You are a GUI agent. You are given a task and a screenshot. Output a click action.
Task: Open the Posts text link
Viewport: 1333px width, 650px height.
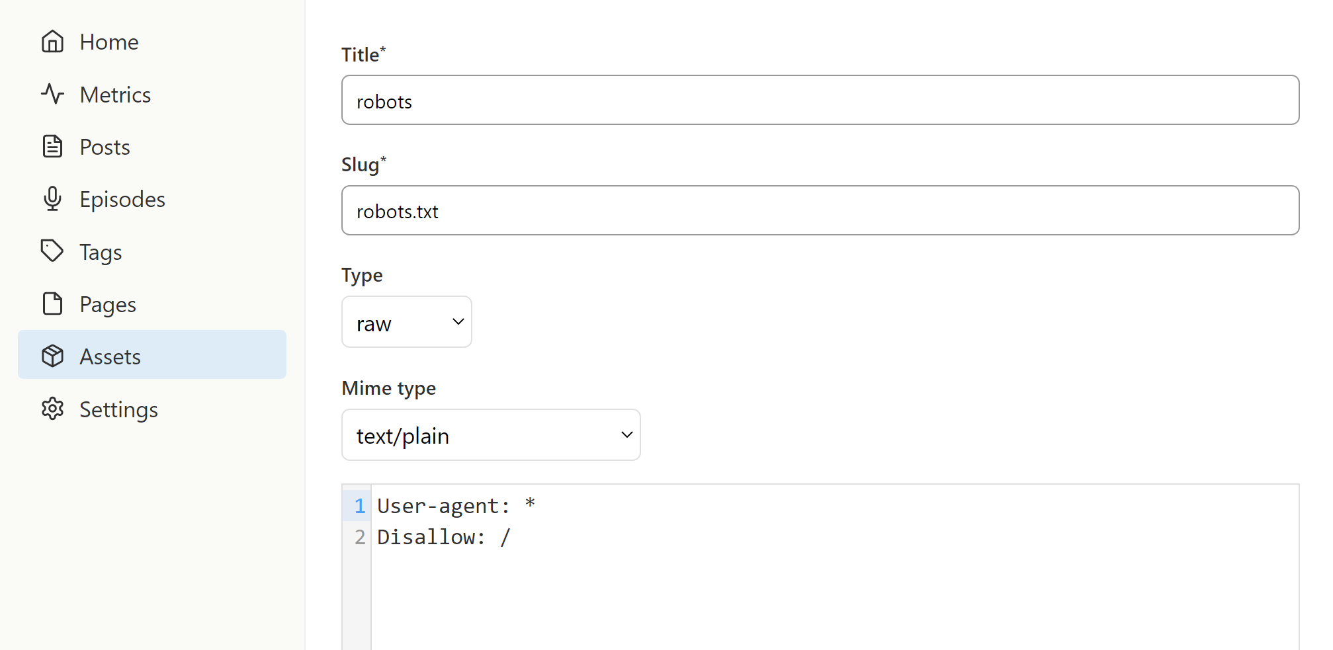click(x=105, y=147)
